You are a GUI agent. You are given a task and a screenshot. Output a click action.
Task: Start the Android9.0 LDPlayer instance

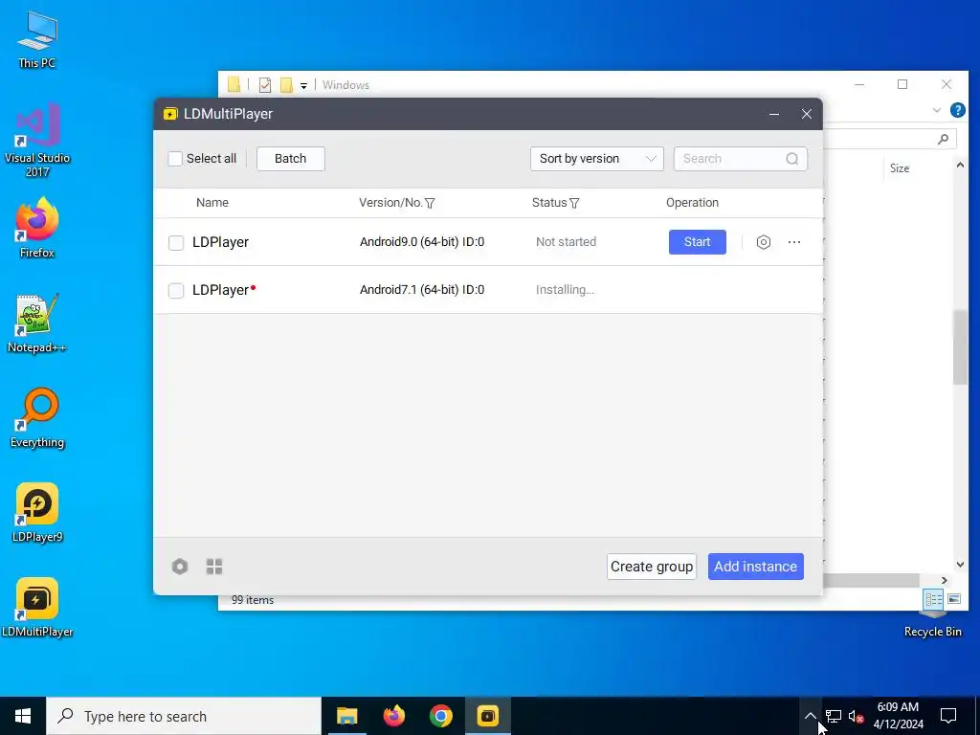coord(698,242)
